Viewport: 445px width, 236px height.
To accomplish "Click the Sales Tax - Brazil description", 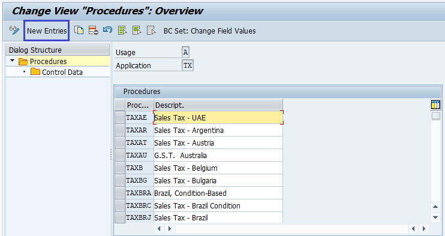I will point(218,217).
